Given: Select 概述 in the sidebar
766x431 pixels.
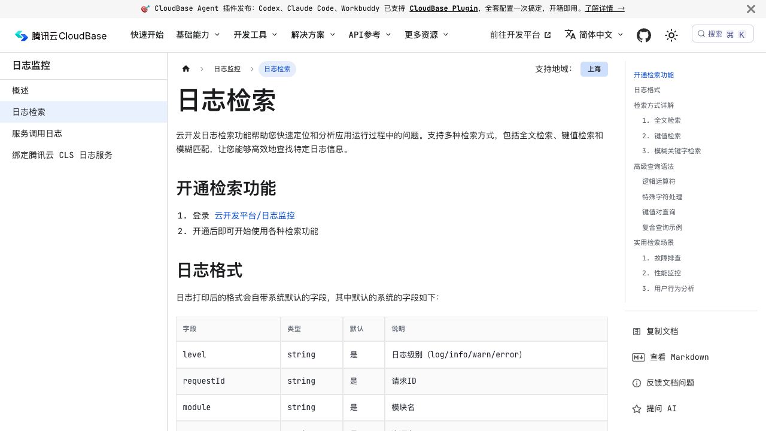Looking at the screenshot, I should [x=83, y=90].
